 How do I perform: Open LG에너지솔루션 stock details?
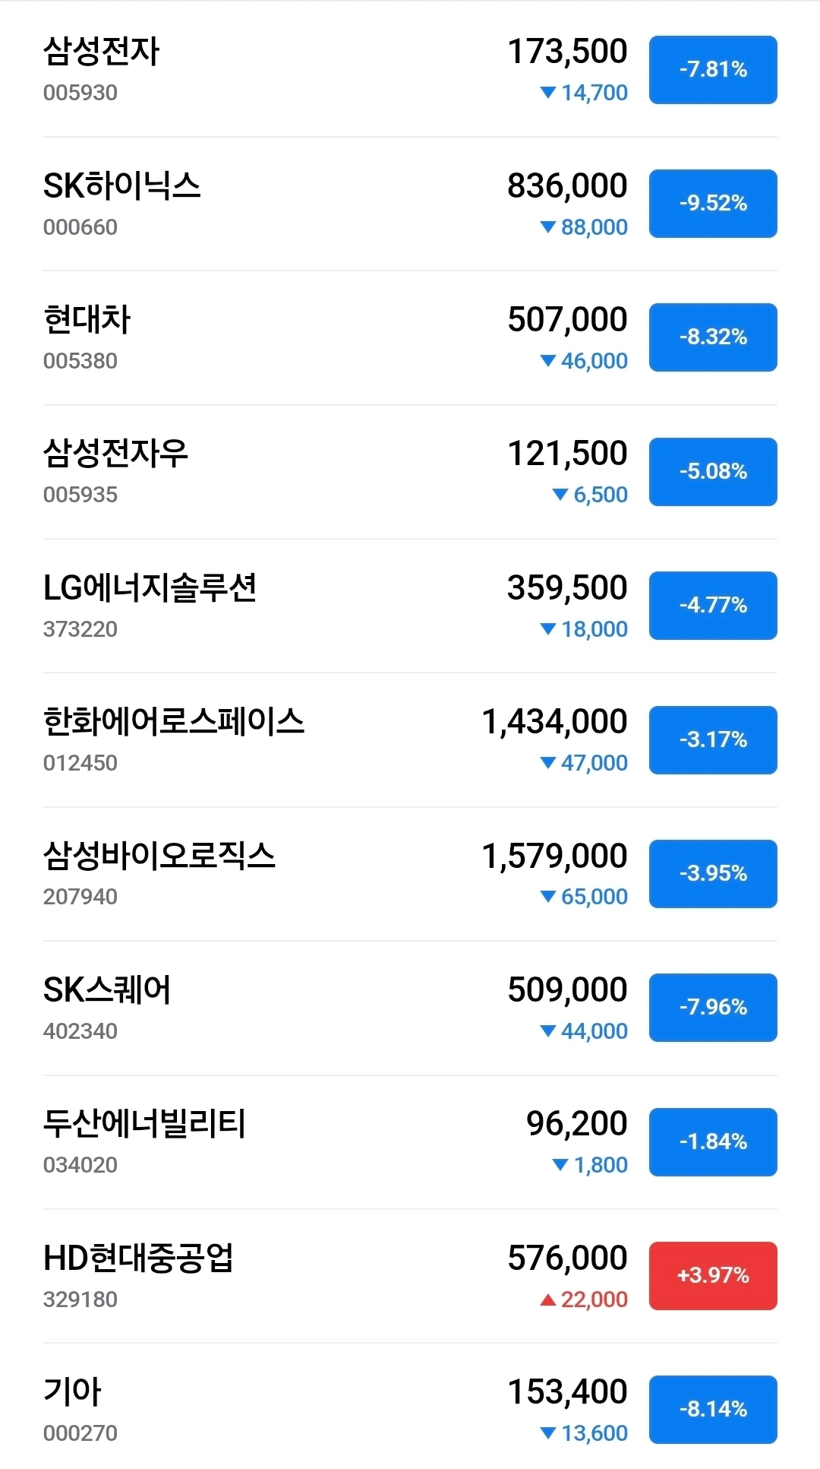pyautogui.click(x=150, y=588)
